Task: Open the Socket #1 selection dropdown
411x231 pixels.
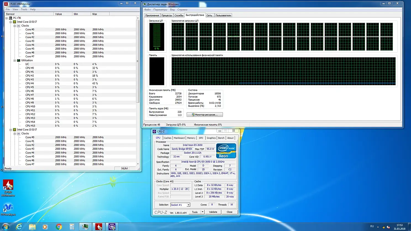Action: click(x=188, y=205)
